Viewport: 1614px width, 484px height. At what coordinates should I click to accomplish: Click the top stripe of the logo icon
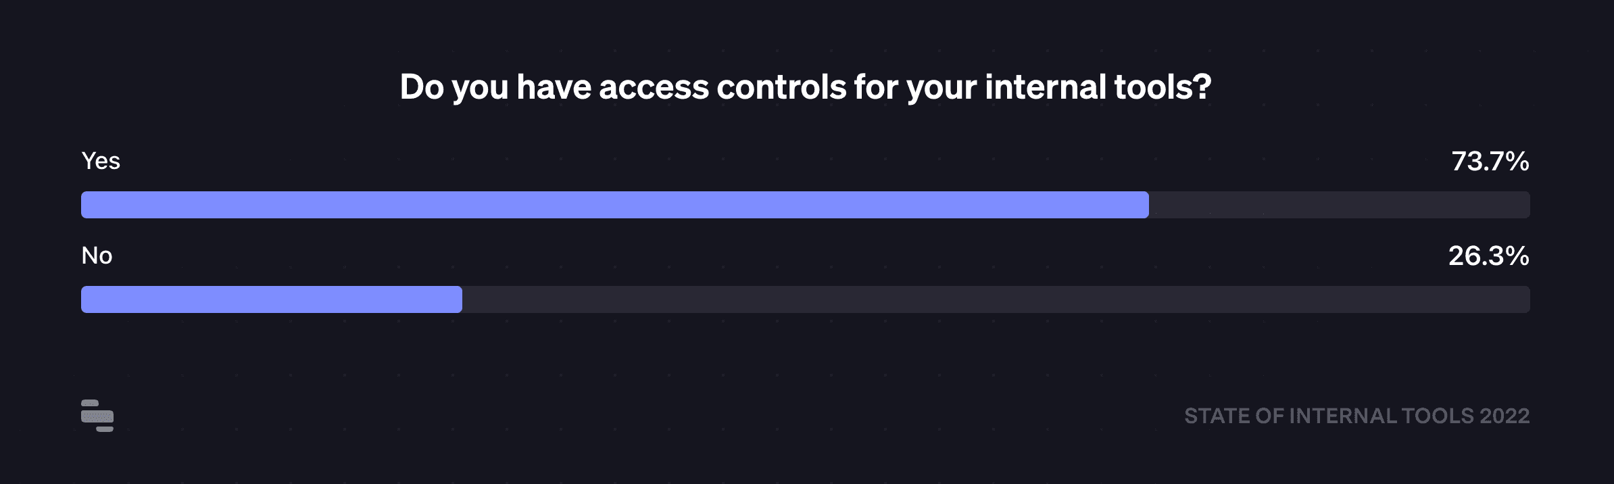coord(90,404)
